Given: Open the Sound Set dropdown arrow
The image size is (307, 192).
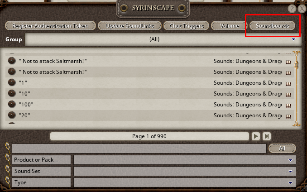Looking at the screenshot, I should tap(290, 172).
